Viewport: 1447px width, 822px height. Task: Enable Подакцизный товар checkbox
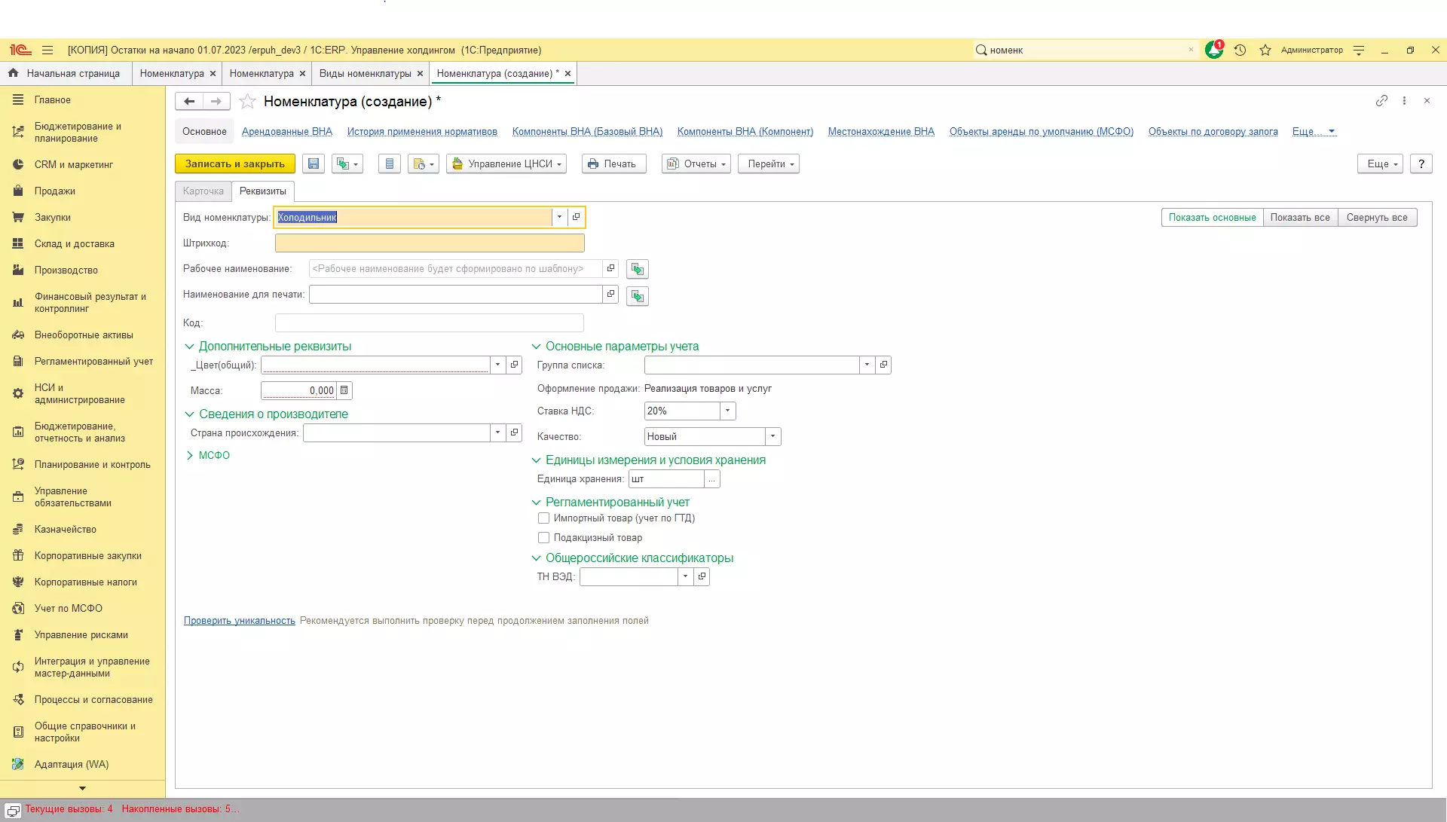coord(543,537)
